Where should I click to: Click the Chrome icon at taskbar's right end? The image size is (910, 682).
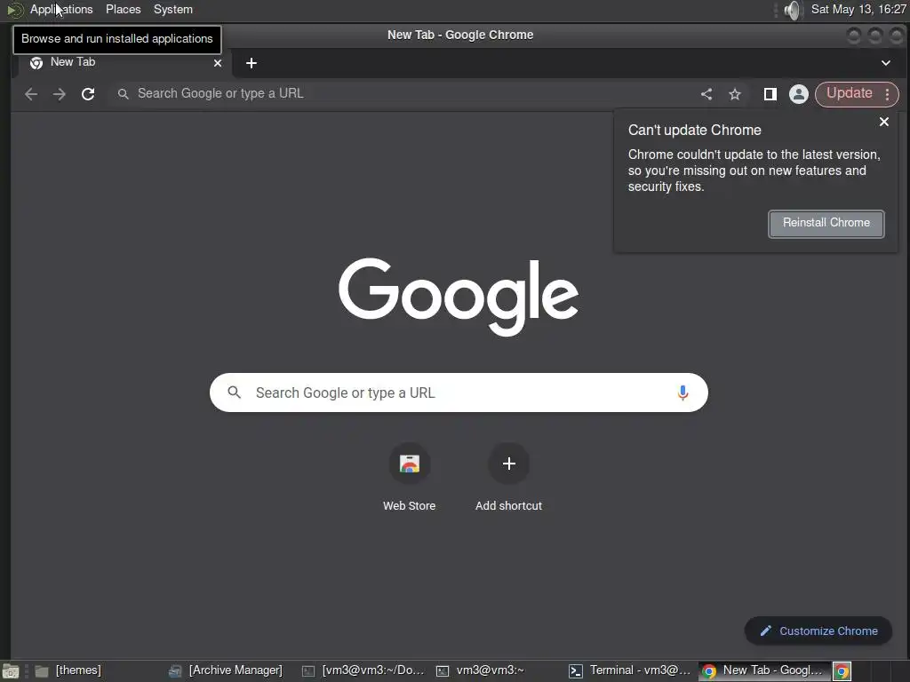[842, 671]
